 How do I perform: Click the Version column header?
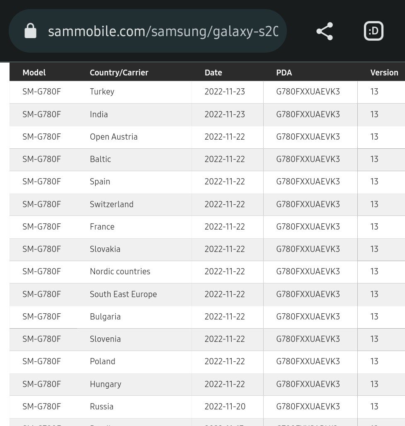(384, 73)
